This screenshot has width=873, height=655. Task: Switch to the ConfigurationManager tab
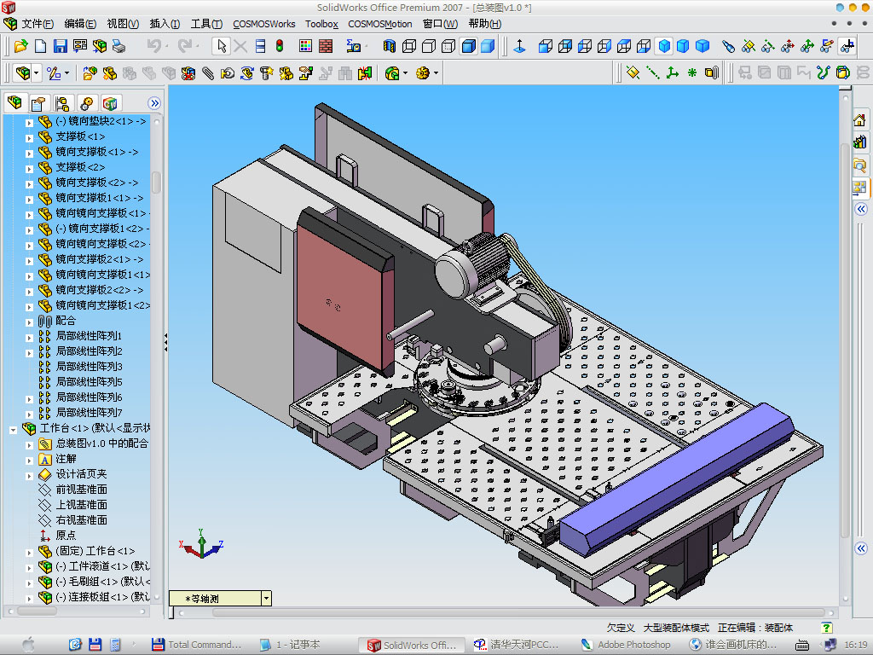tap(61, 103)
